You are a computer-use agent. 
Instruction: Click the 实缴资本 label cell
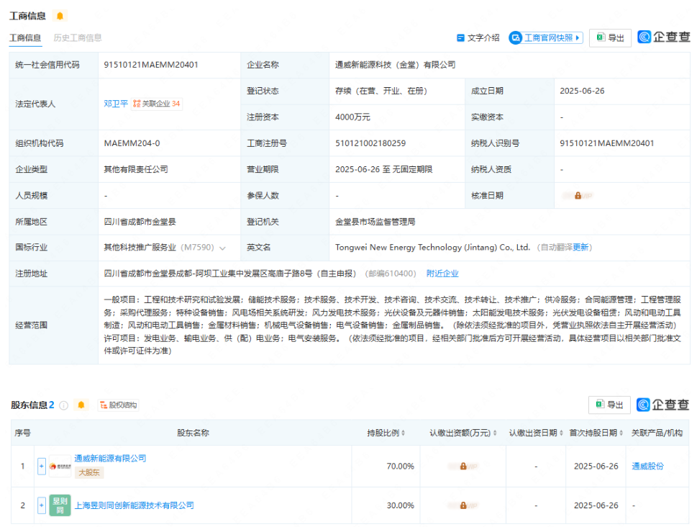pyautogui.click(x=510, y=117)
